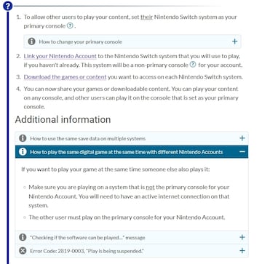This screenshot has height=264, width=262.
Task: Expand save data section using its plus sign
Action: 242,138
